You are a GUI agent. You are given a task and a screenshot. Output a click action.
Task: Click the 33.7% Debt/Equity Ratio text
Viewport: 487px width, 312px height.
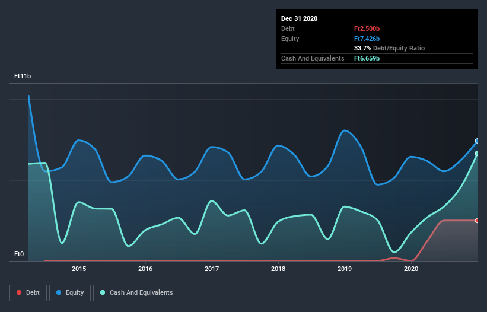point(389,49)
